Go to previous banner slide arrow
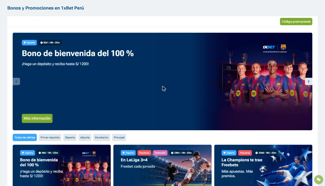325x186 pixels. coord(16,82)
